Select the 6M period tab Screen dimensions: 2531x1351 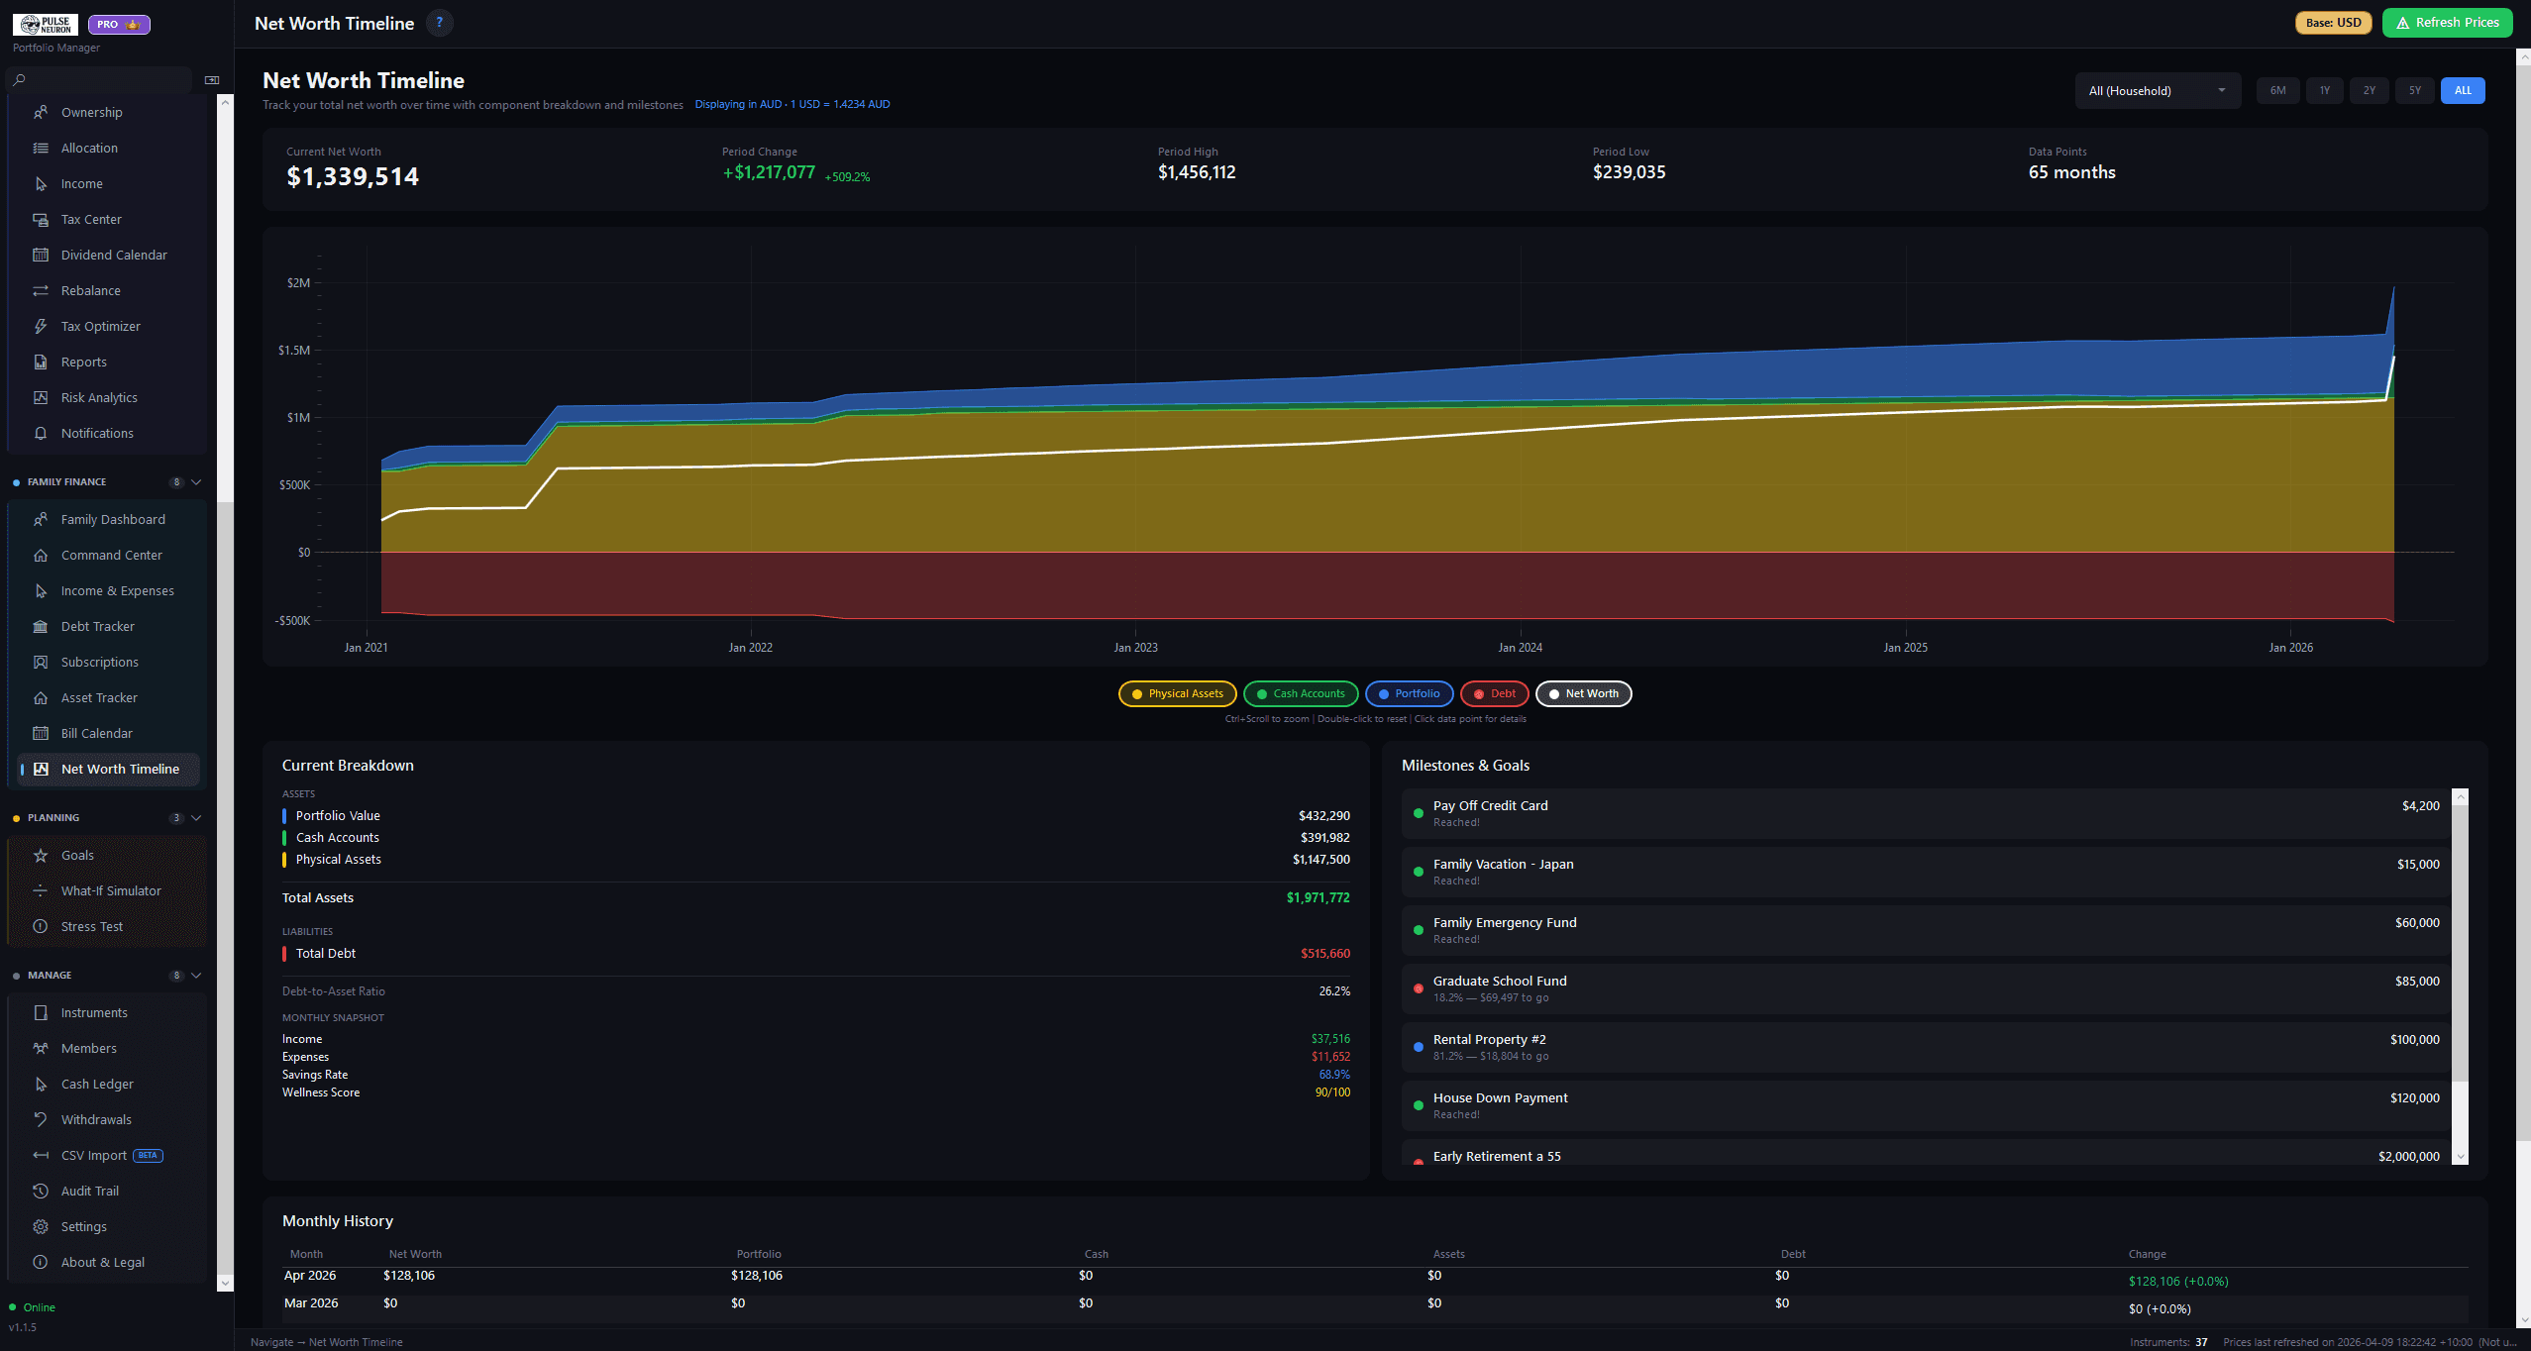[x=2278, y=90]
